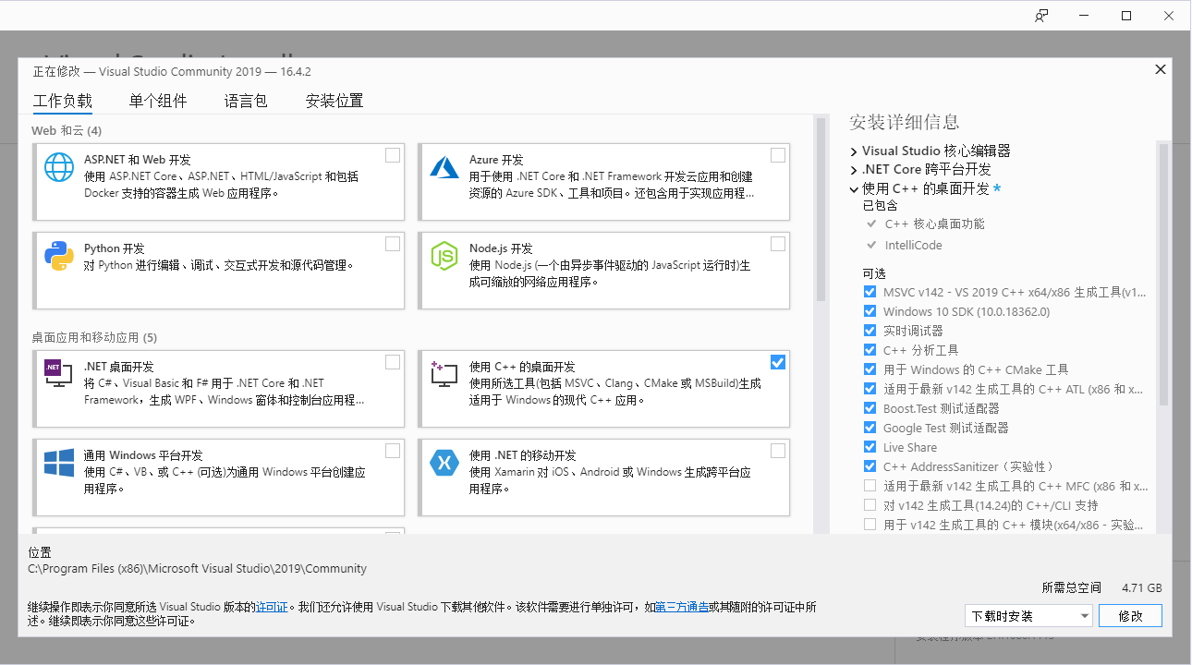Check the C++ MFC for v142 option
Viewport: 1192px width, 665px height.
pos(870,486)
